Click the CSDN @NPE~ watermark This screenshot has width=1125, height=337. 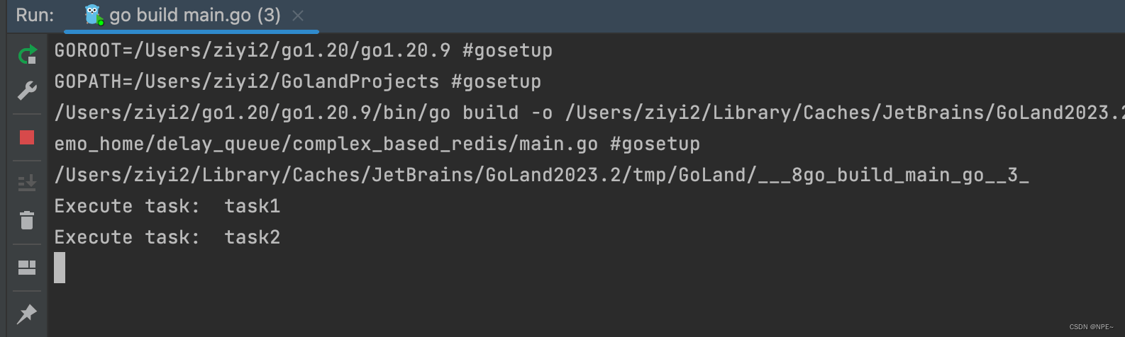click(1091, 327)
